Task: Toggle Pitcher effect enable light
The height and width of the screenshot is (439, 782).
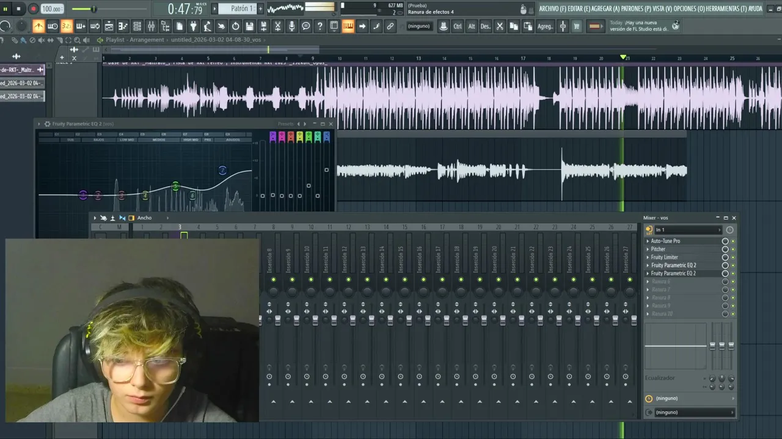Action: coord(733,249)
